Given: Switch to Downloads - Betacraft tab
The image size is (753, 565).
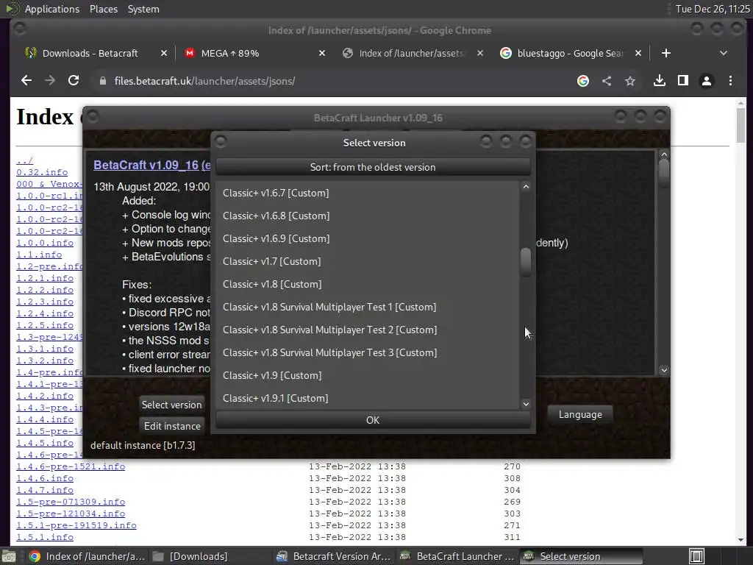Looking at the screenshot, I should [x=90, y=53].
